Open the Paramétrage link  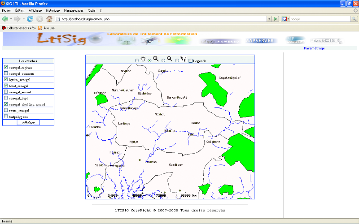pos(314,48)
